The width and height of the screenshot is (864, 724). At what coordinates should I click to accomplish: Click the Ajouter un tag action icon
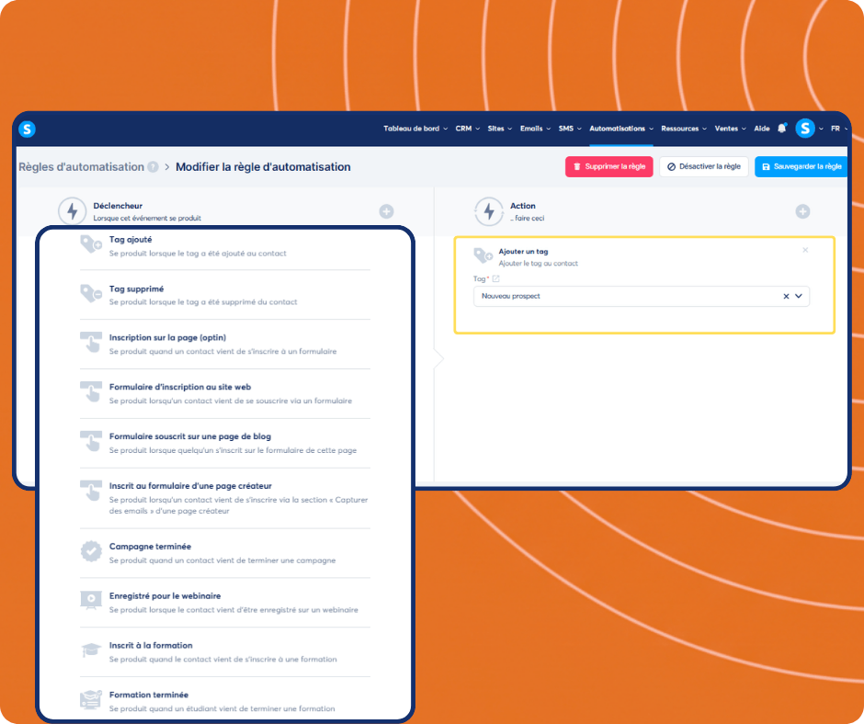pyautogui.click(x=483, y=255)
